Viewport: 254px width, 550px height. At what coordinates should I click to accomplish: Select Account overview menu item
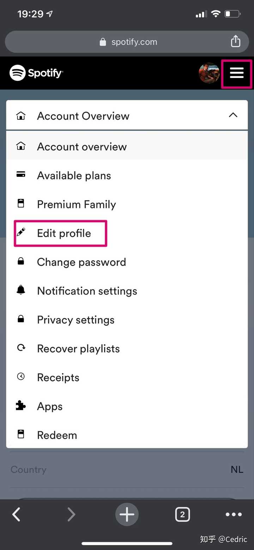pyautogui.click(x=82, y=147)
